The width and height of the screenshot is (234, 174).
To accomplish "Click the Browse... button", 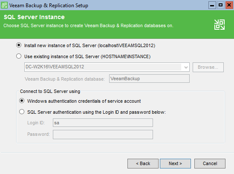I will 208,67.
